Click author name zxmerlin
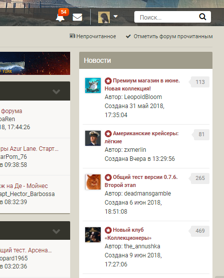This screenshot has height=278, width=224. coord(135,150)
